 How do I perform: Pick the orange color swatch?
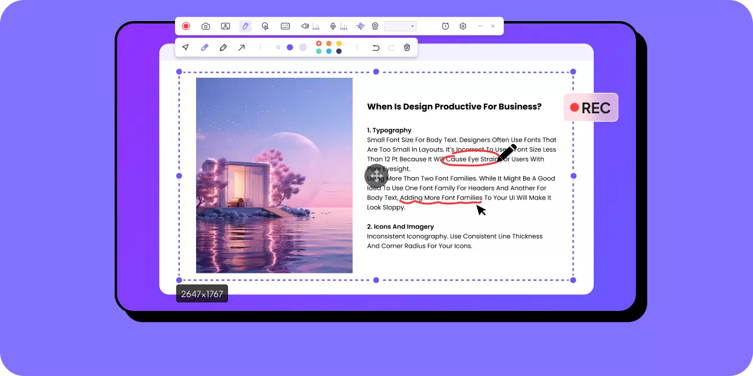coord(329,43)
